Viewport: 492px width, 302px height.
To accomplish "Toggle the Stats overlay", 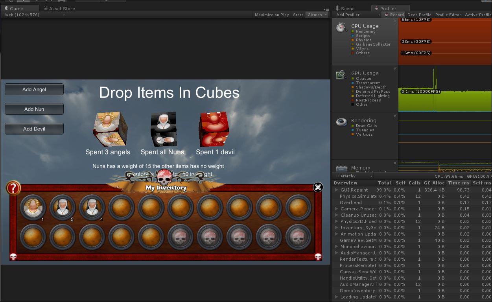I will coord(298,15).
